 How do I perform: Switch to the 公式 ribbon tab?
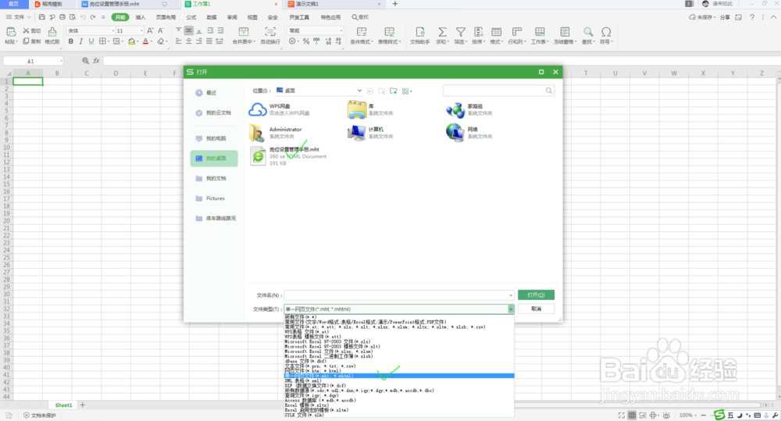coord(191,17)
